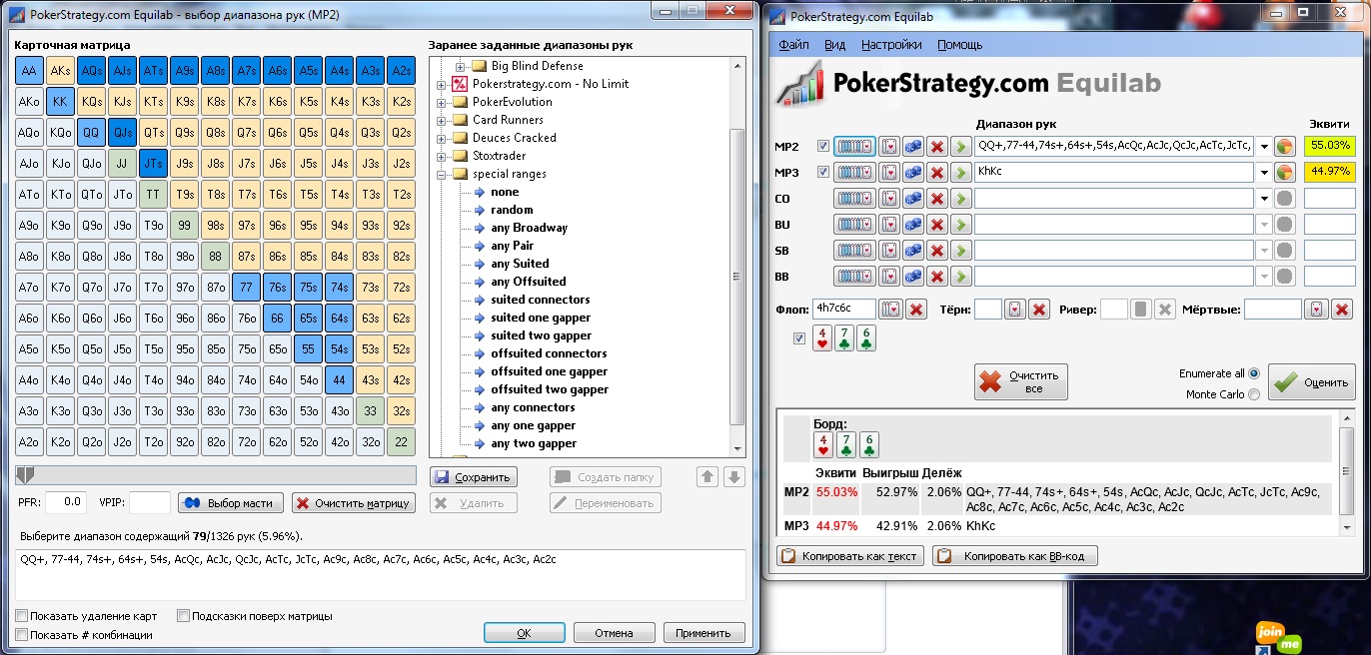Show the MP3 equity pie chart
The width and height of the screenshot is (1371, 655).
(x=1285, y=172)
